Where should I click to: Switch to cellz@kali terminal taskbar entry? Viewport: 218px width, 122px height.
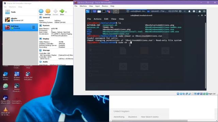[x=136, y=11]
